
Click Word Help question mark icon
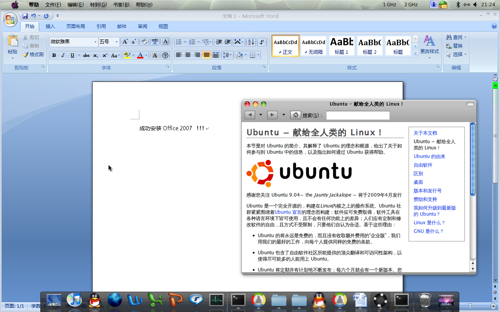coord(494,27)
